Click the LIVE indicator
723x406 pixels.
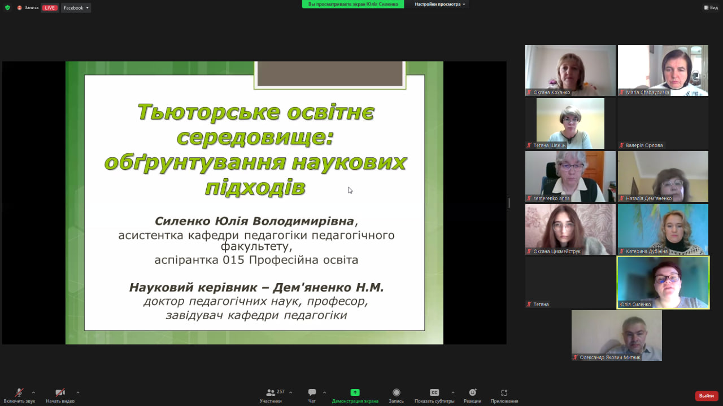50,7
